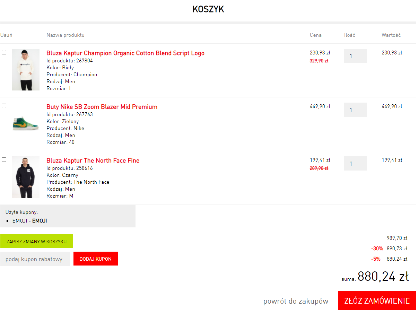Open the white Champion hoodie product thumbnail
The width and height of the screenshot is (419, 313).
[26, 70]
